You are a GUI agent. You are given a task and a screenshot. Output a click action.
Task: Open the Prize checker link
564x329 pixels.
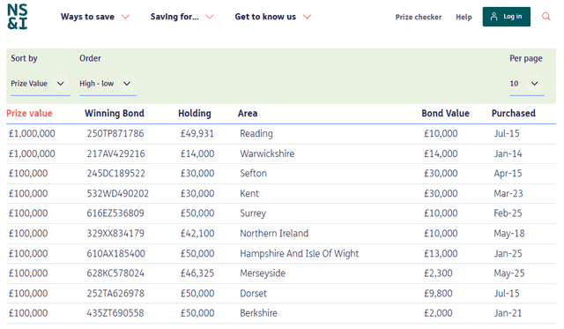pyautogui.click(x=419, y=17)
